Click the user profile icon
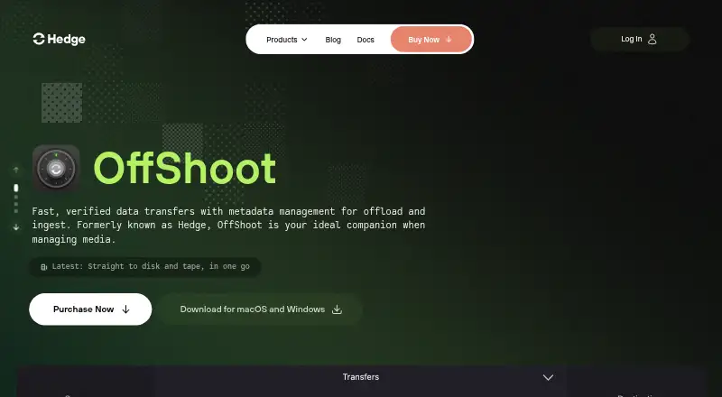Image resolution: width=722 pixels, height=397 pixels. 652,39
